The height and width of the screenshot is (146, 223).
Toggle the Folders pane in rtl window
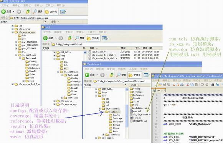[93, 38]
